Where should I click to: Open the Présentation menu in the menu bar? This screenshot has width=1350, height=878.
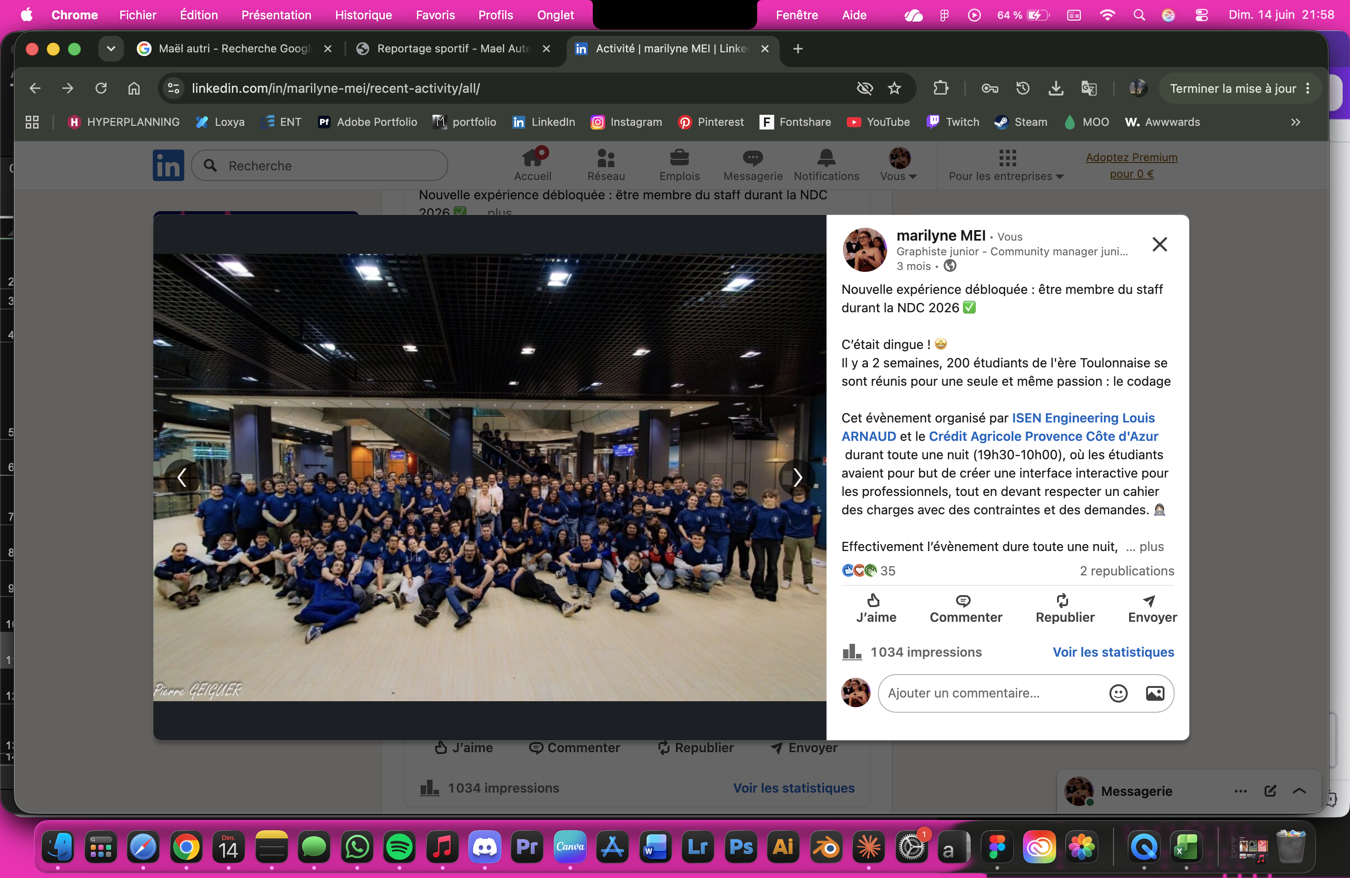[276, 15]
